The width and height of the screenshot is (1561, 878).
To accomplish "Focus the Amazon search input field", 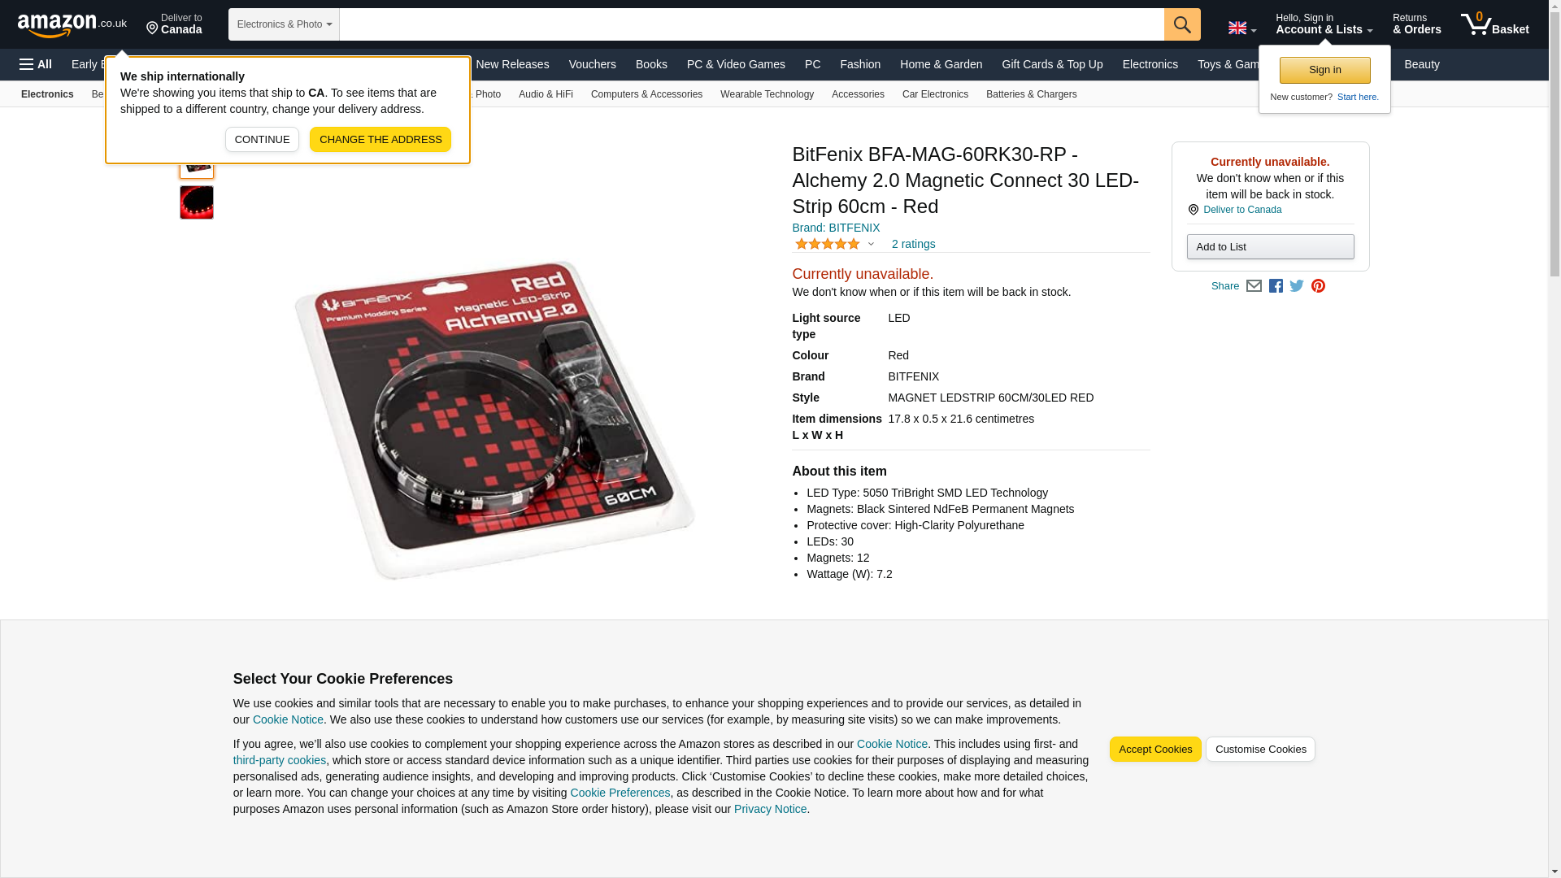I will [752, 24].
